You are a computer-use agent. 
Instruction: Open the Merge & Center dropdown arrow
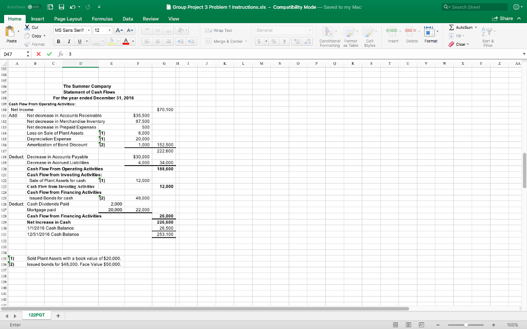pyautogui.click(x=246, y=41)
